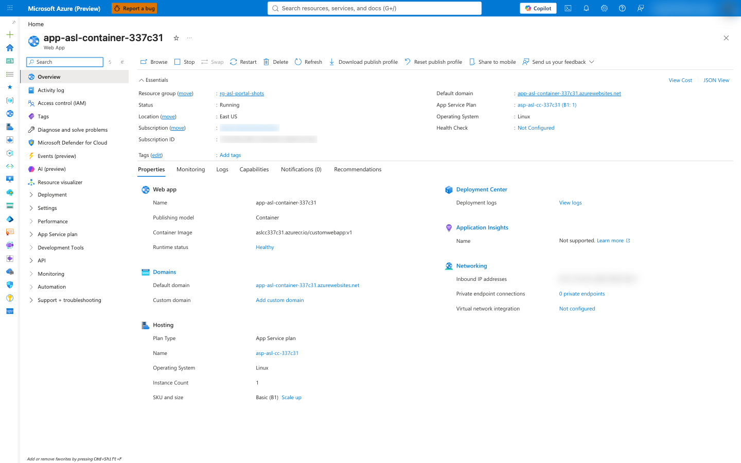Screen dimensions: 741x463
Task: Switch to Notifications (0) tab
Action: (x=301, y=170)
